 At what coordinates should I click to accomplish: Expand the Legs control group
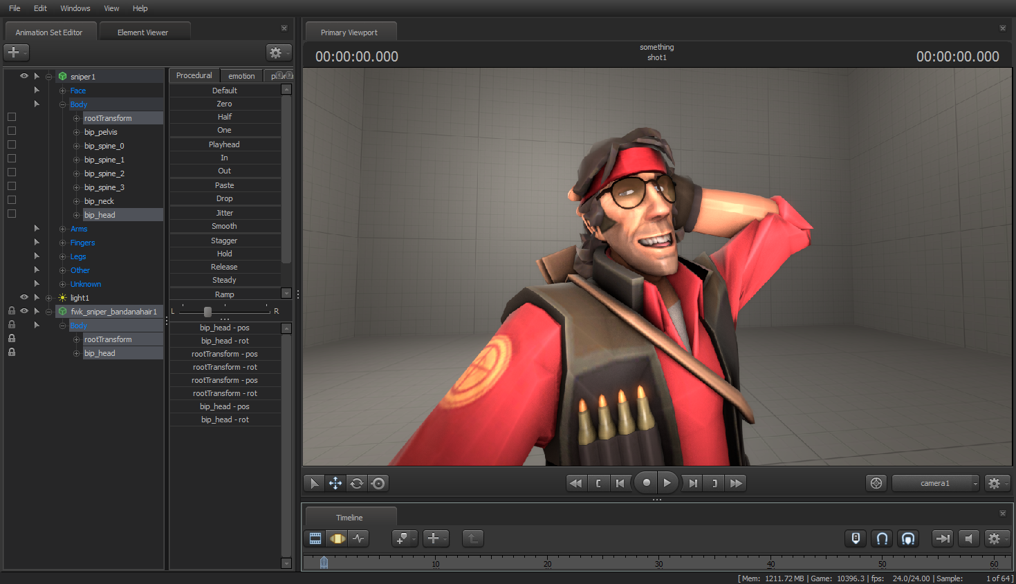tap(63, 256)
